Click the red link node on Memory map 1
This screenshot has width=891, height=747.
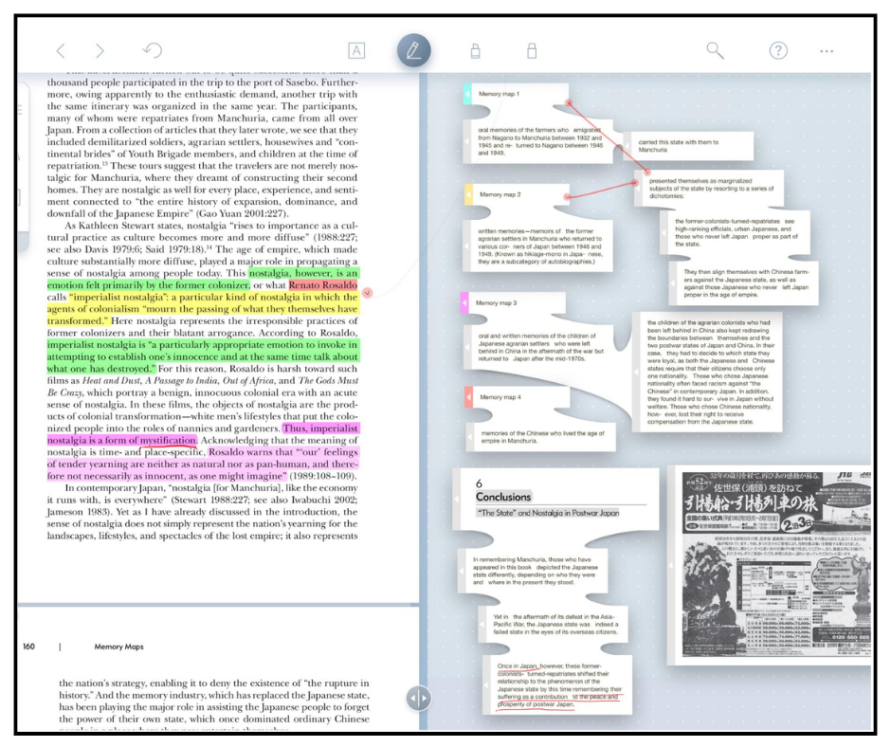point(568,103)
